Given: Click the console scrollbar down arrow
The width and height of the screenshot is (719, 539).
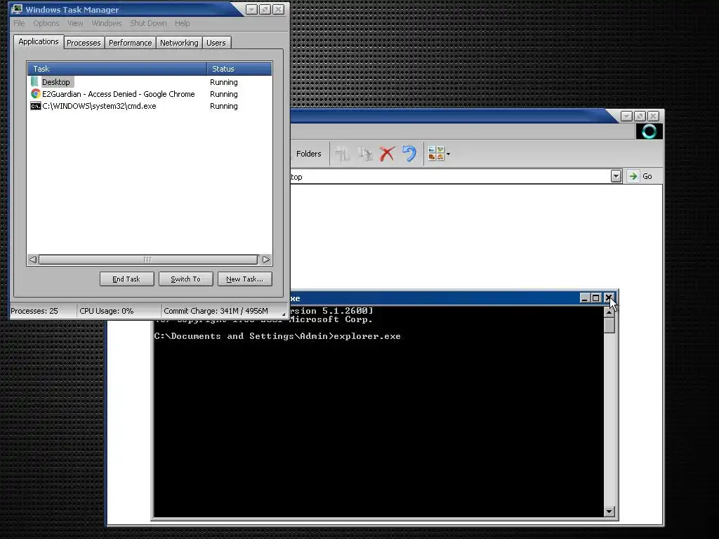Looking at the screenshot, I should (609, 512).
